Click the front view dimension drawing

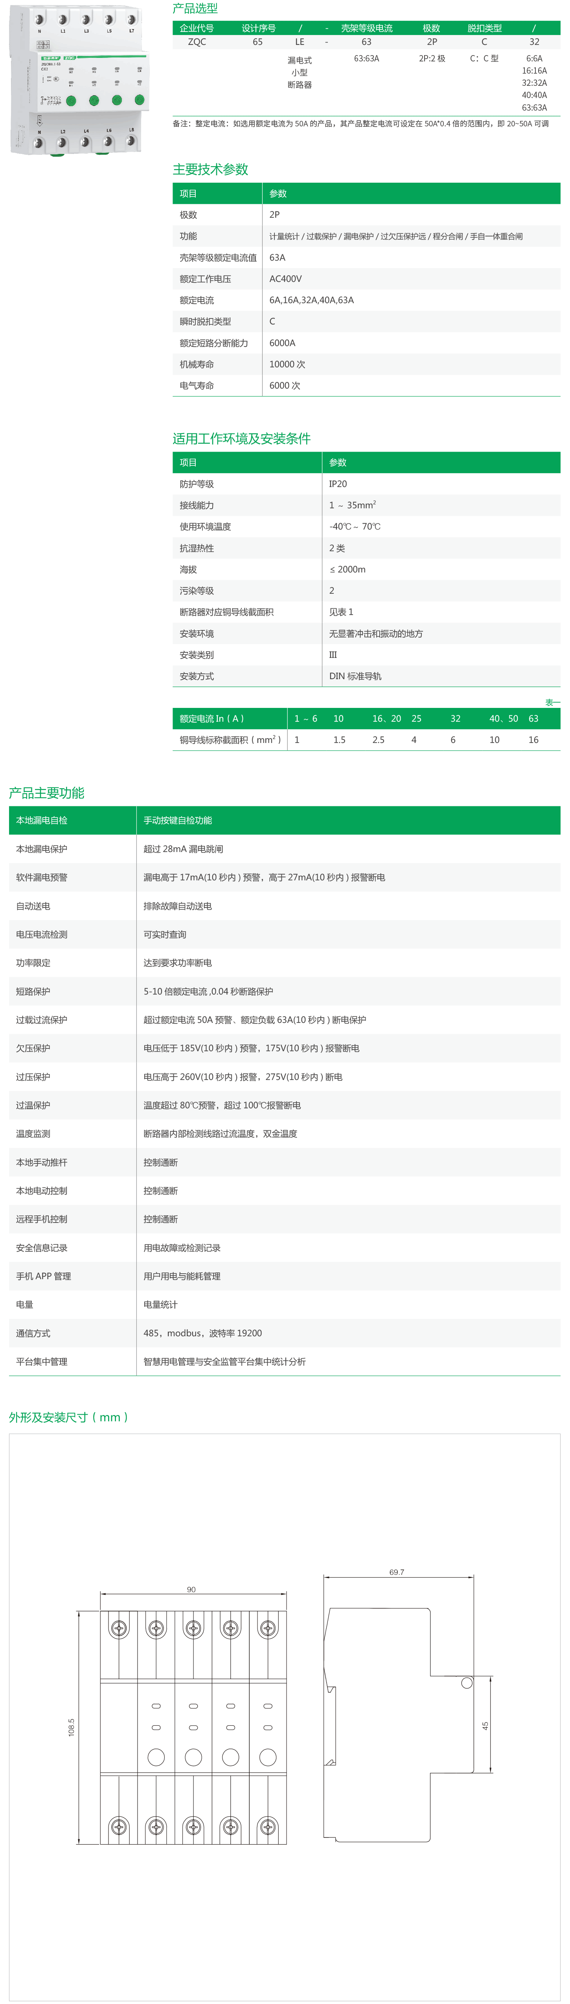click(193, 1727)
